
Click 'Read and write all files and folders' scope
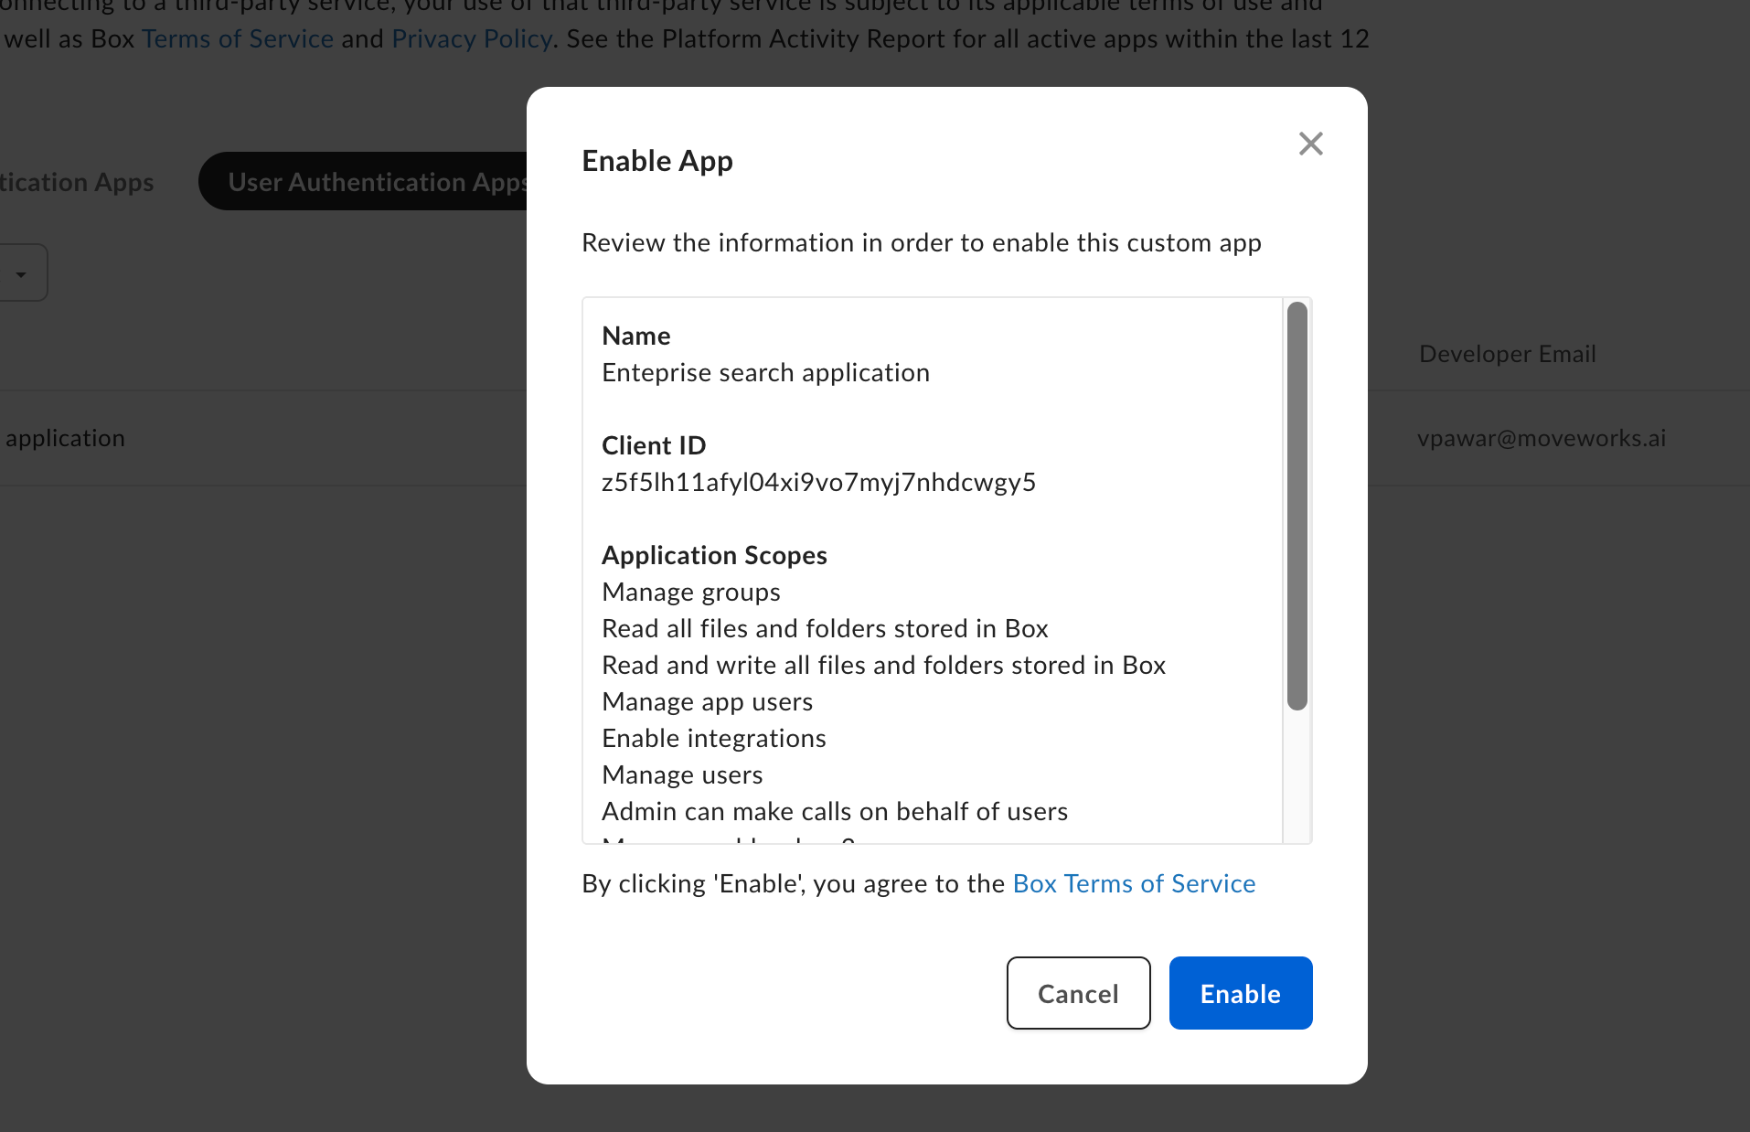[883, 665]
